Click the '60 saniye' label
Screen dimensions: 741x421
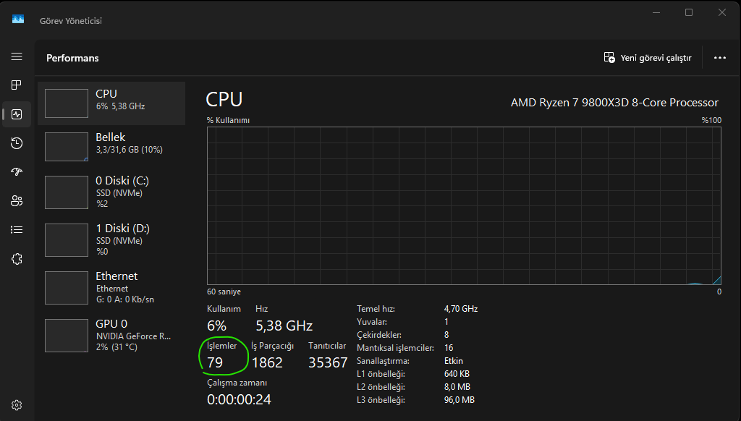coord(224,292)
